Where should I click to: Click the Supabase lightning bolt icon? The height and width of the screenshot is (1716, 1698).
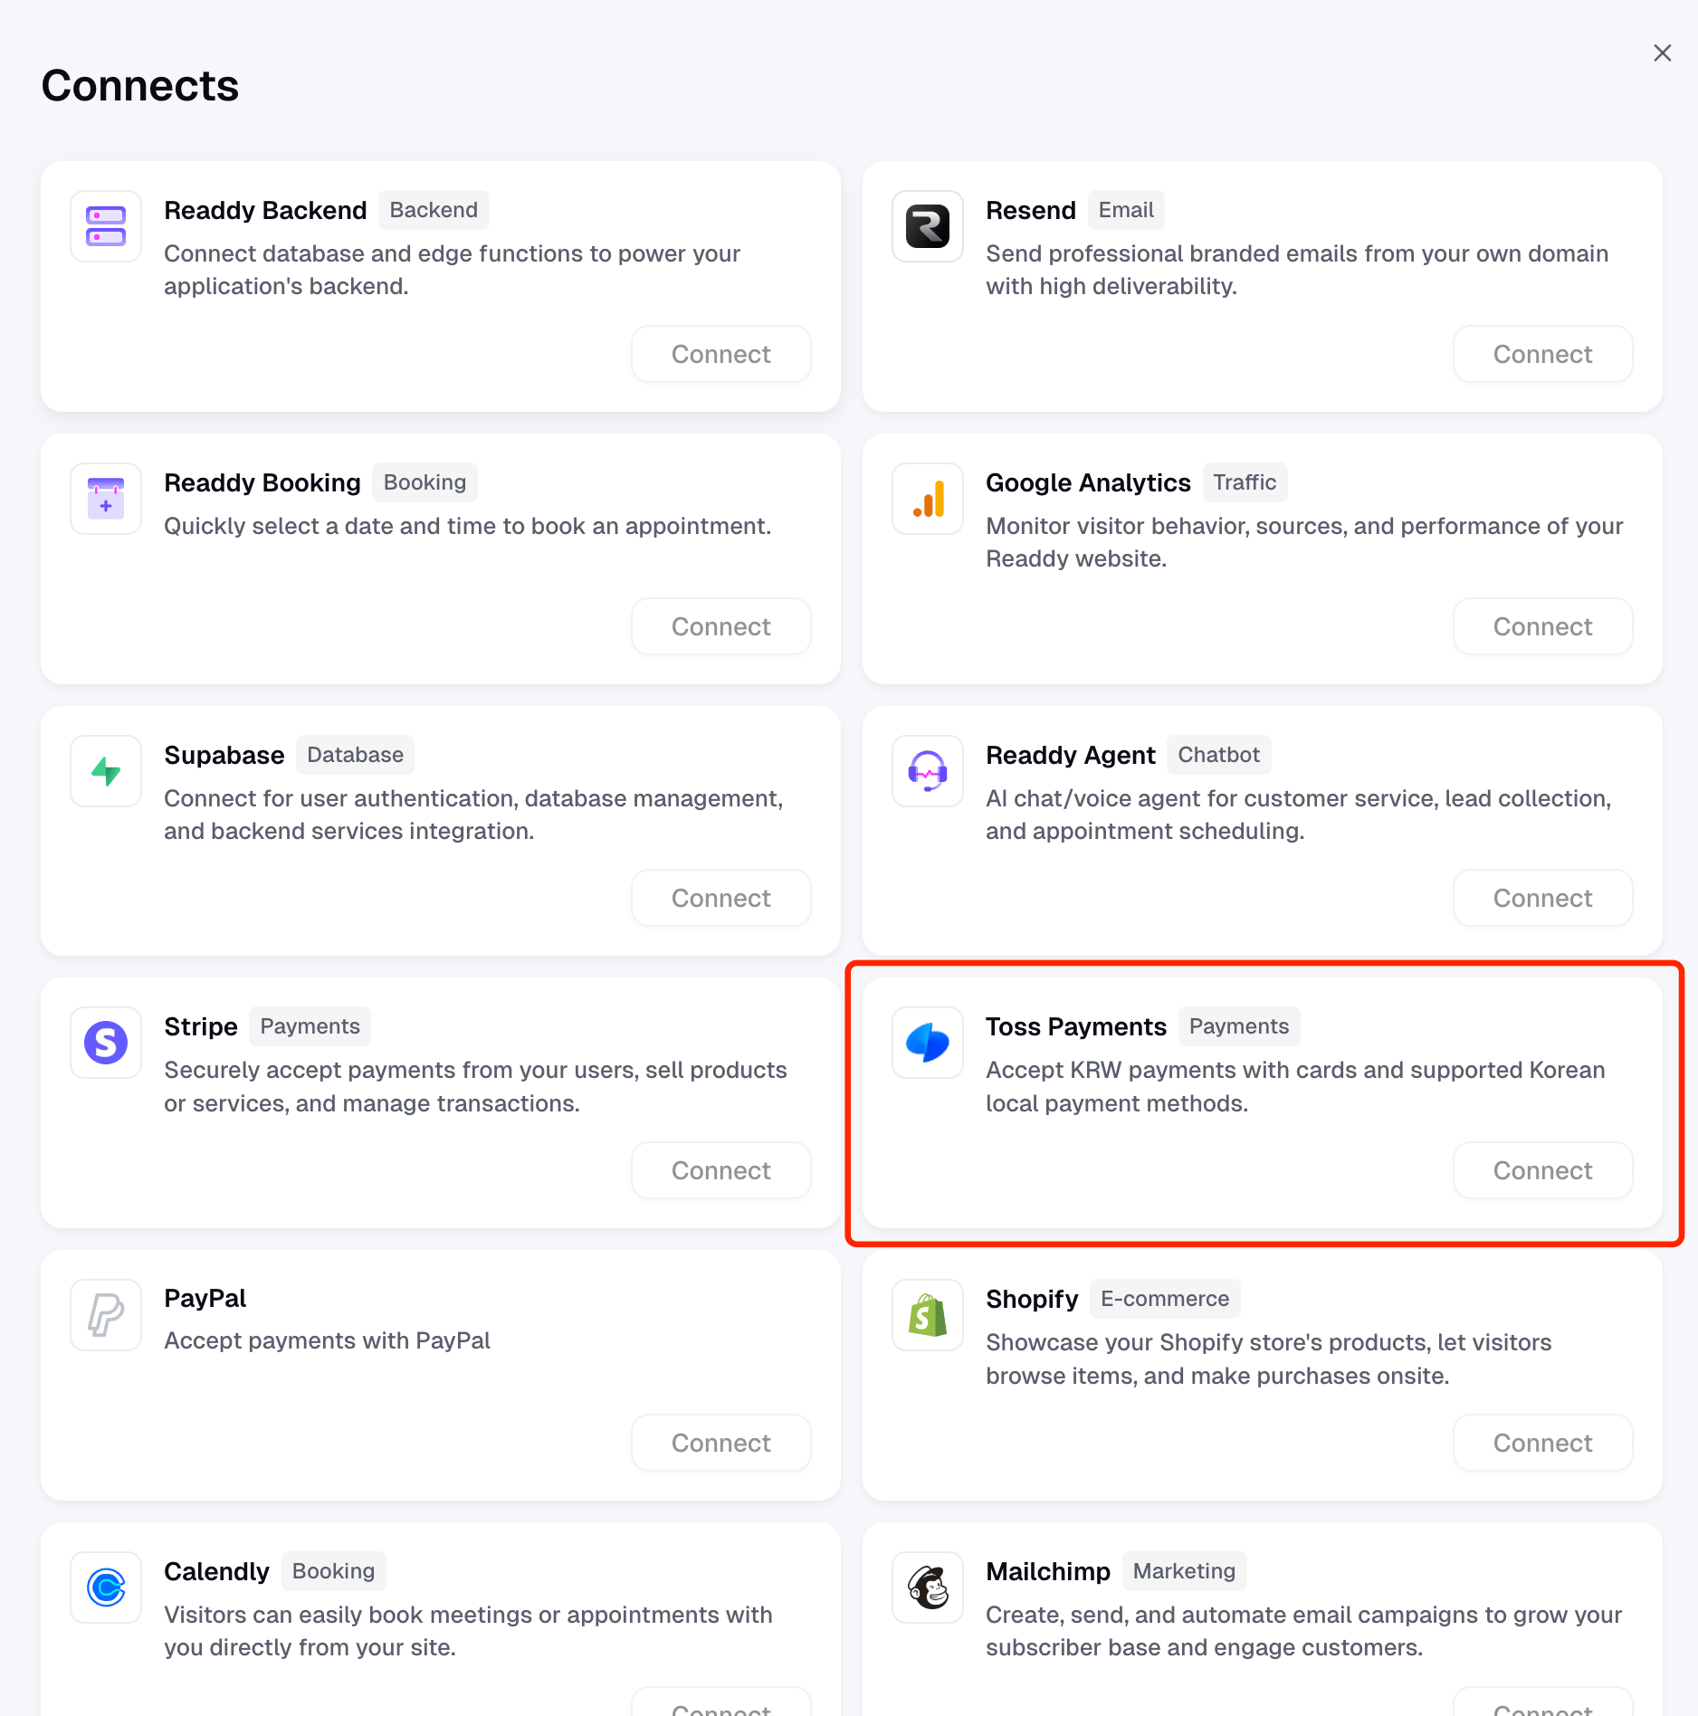coord(106,771)
